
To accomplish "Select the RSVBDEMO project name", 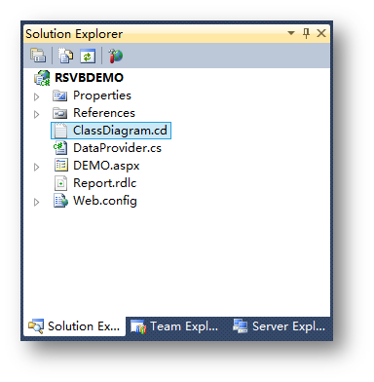I will click(89, 78).
